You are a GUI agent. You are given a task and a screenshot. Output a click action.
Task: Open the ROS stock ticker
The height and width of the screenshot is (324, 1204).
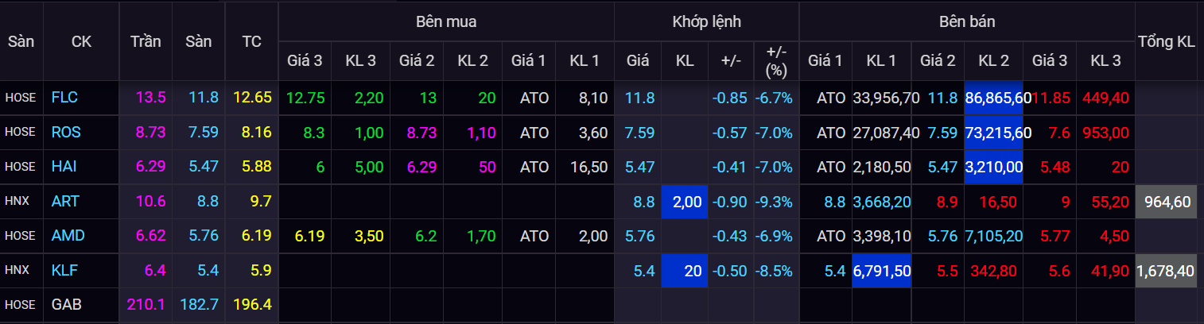(66, 133)
